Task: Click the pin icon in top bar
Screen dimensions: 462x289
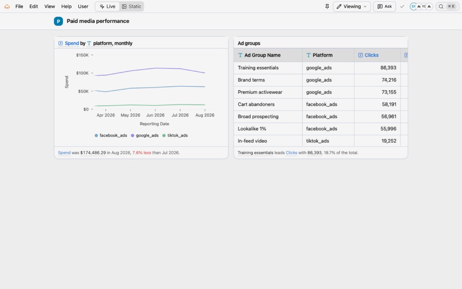Action: (327, 6)
